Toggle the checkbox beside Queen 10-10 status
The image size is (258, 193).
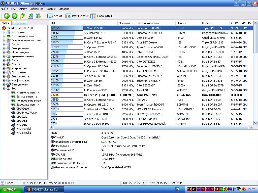(3, 183)
